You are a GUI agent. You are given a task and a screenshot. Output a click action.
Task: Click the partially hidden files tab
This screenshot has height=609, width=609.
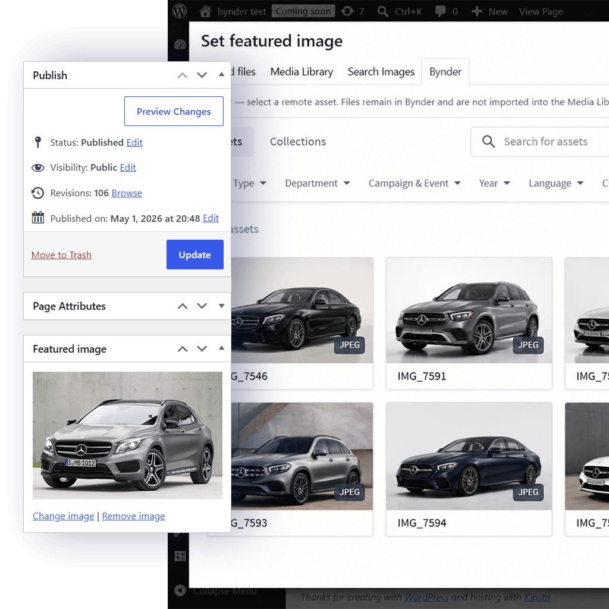[243, 72]
